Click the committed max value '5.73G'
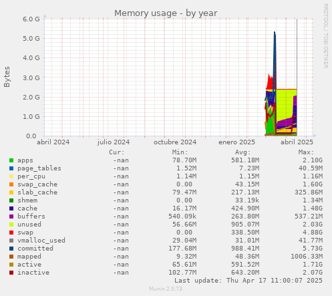 pos(313,249)
